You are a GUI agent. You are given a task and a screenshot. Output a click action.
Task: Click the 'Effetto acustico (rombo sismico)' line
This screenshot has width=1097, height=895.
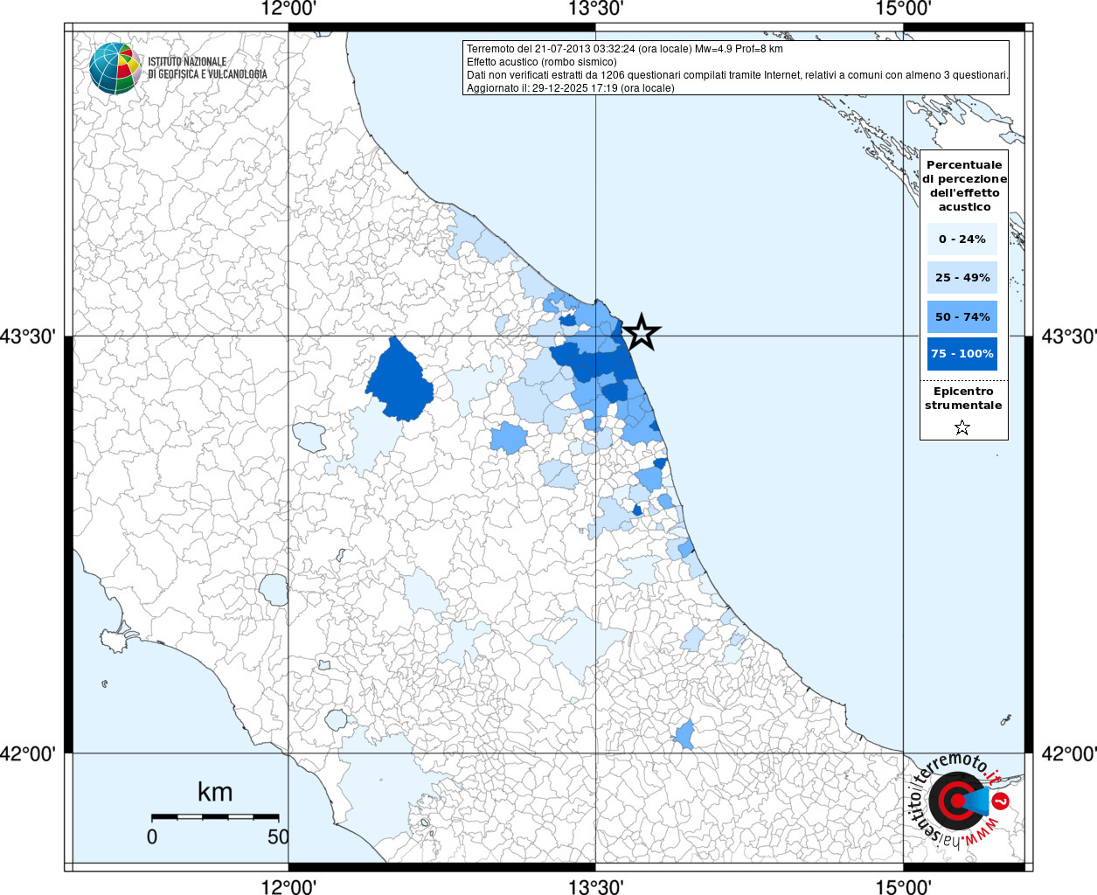(541, 62)
